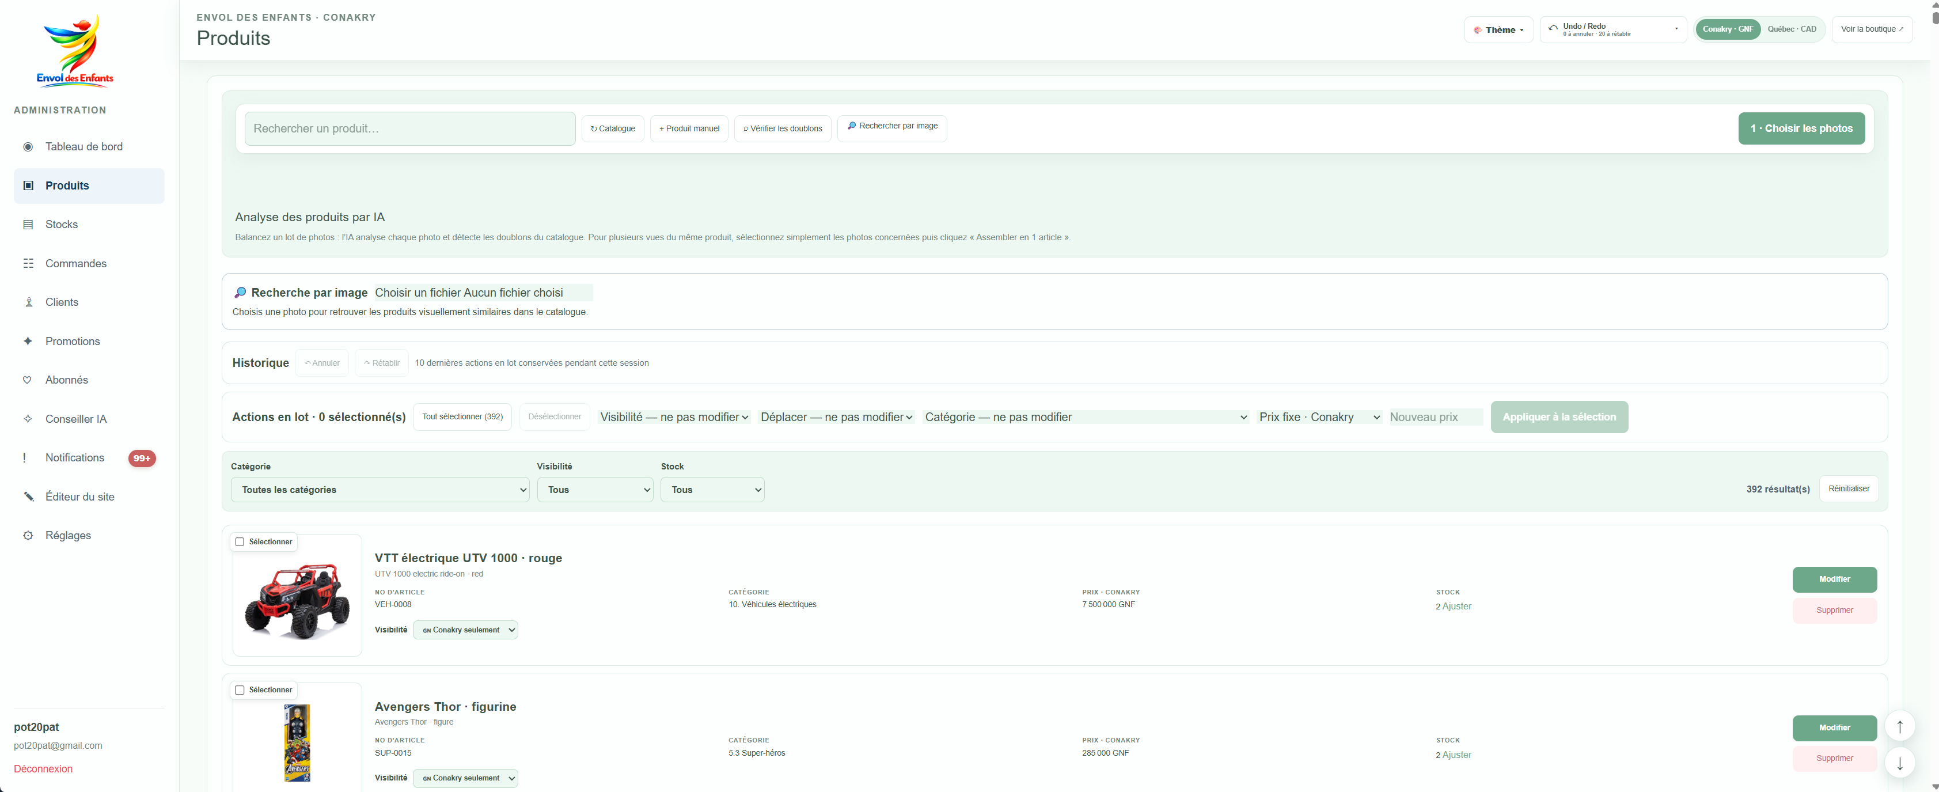
Task: Open the Notifications exclamation icon
Action: tap(25, 458)
